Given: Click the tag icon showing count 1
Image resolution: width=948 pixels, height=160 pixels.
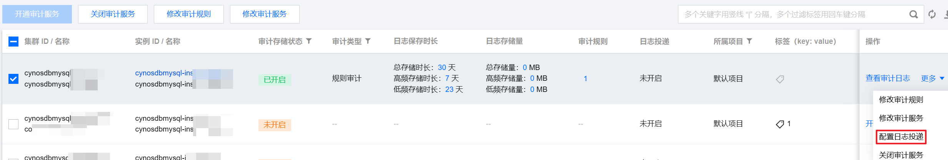Looking at the screenshot, I should 780,124.
